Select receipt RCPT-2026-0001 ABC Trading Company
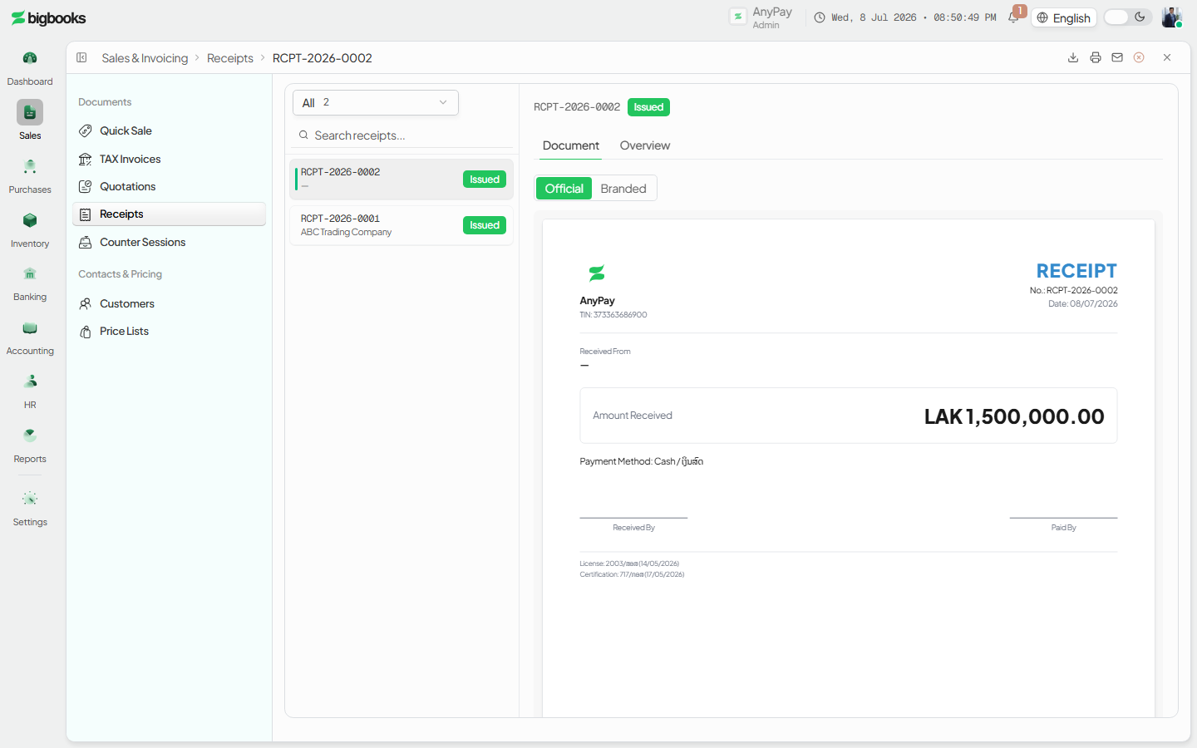 pos(401,225)
